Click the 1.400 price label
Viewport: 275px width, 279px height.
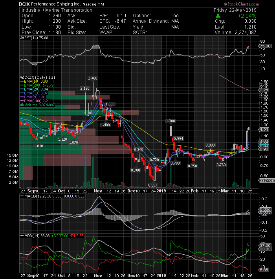pyautogui.click(x=105, y=125)
